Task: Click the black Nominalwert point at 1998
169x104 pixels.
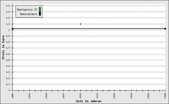Action: (x=13, y=29)
